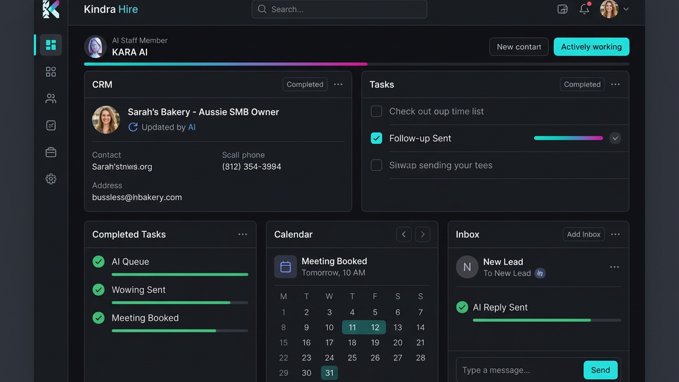Click the Completed badge in Tasks card

pos(582,84)
